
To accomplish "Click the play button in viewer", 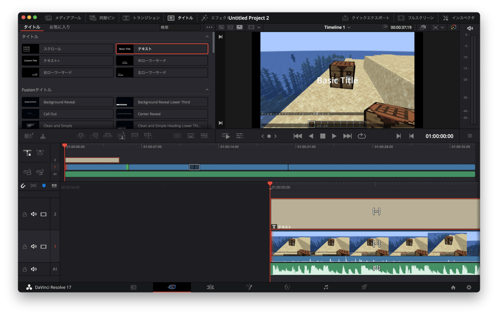I will point(334,136).
